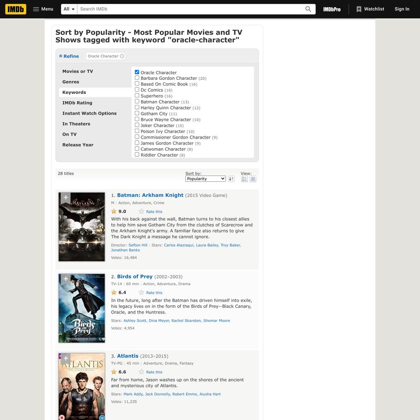Viewport: 420px width, 420px height.
Task: Check Gotham City keyword
Action: tap(137, 113)
